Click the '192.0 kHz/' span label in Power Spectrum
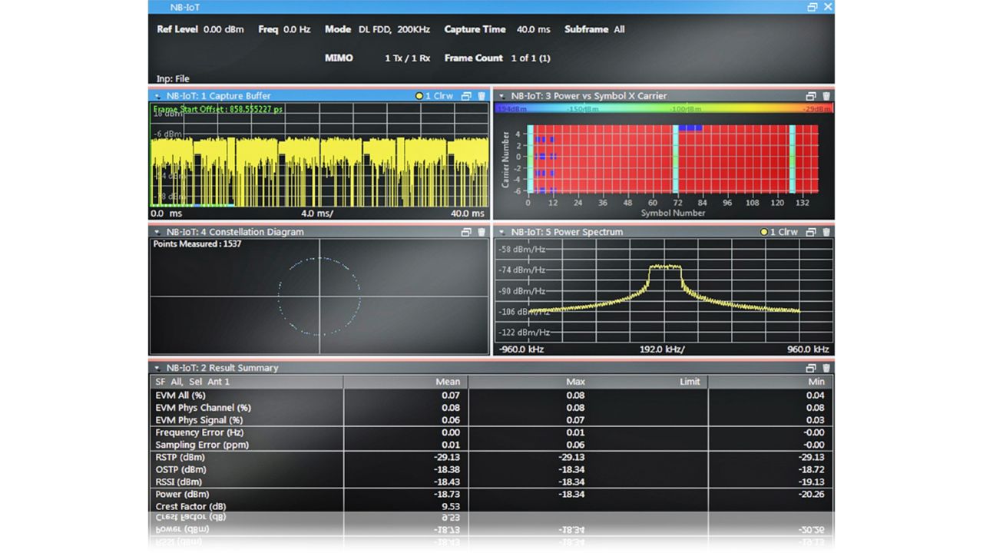This screenshot has width=983, height=553. click(661, 349)
